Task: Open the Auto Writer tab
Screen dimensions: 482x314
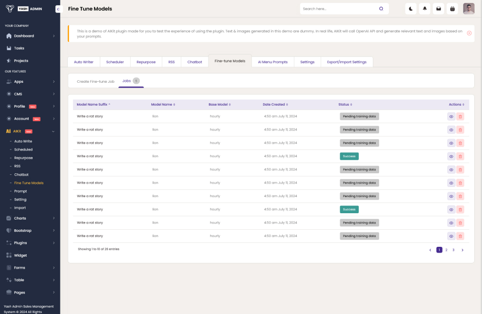Action: point(84,62)
